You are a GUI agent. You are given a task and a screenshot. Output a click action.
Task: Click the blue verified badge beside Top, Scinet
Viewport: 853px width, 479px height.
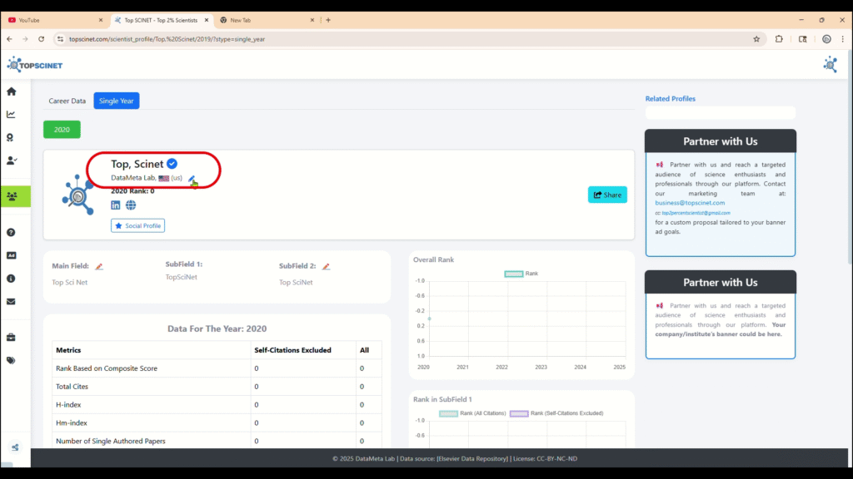coord(172,164)
